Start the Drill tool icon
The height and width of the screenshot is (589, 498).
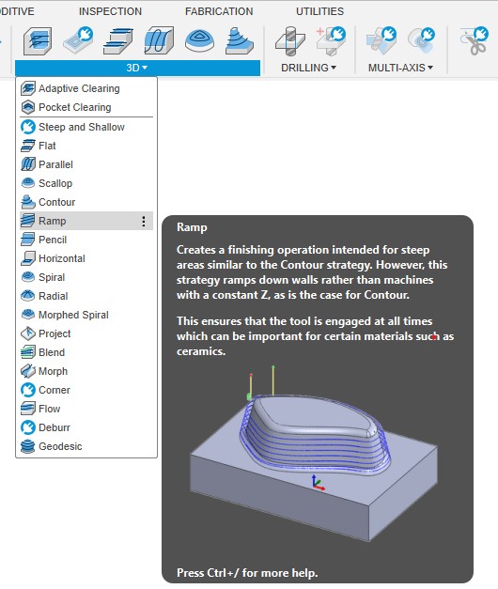click(290, 40)
